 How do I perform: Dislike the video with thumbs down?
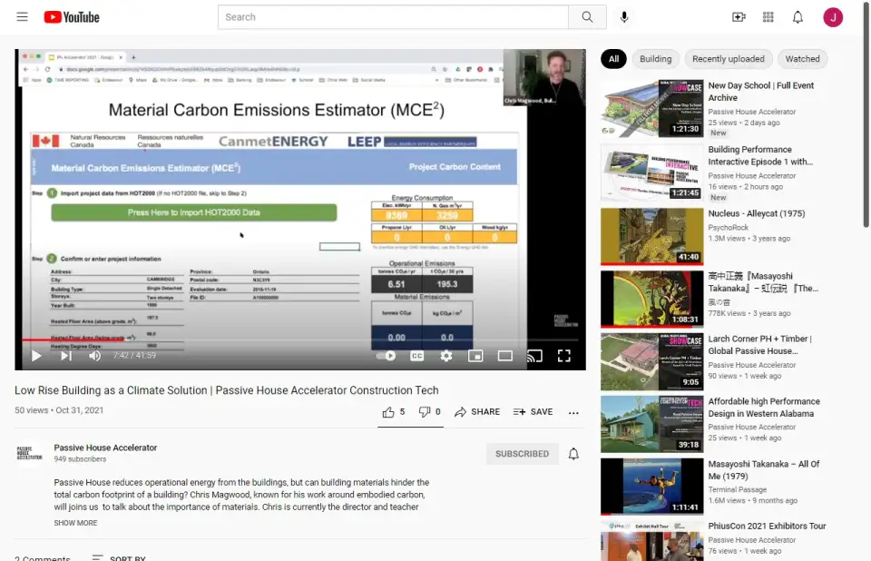coord(429,412)
